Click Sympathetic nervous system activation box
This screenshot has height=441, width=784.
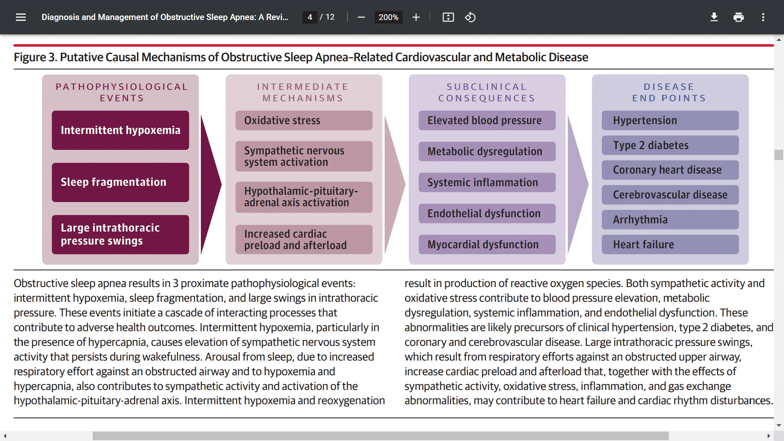(x=304, y=156)
